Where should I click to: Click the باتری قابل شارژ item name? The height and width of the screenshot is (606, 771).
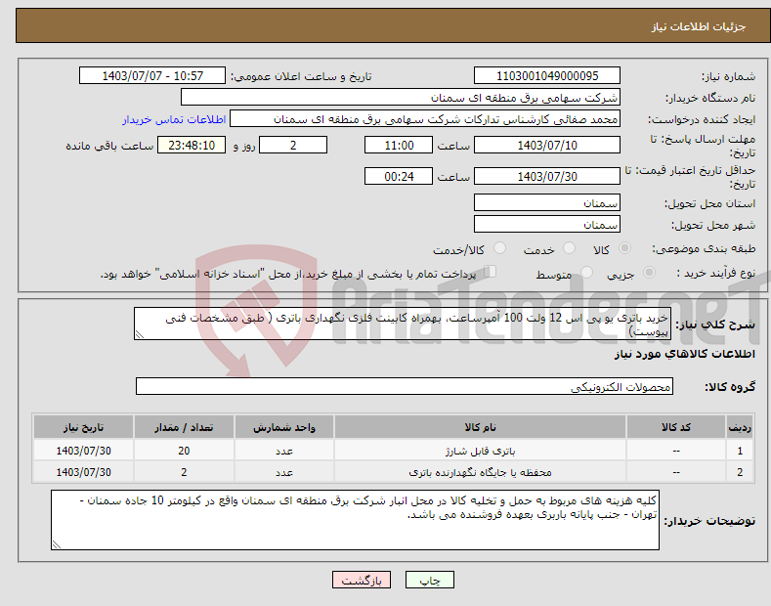[480, 451]
